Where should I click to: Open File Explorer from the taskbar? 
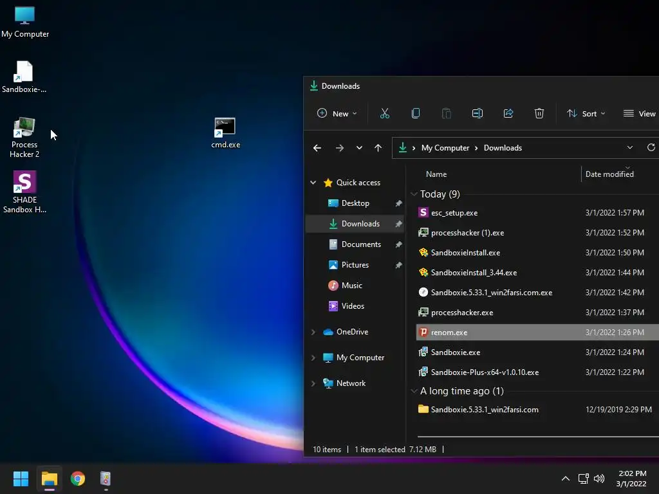tap(49, 479)
